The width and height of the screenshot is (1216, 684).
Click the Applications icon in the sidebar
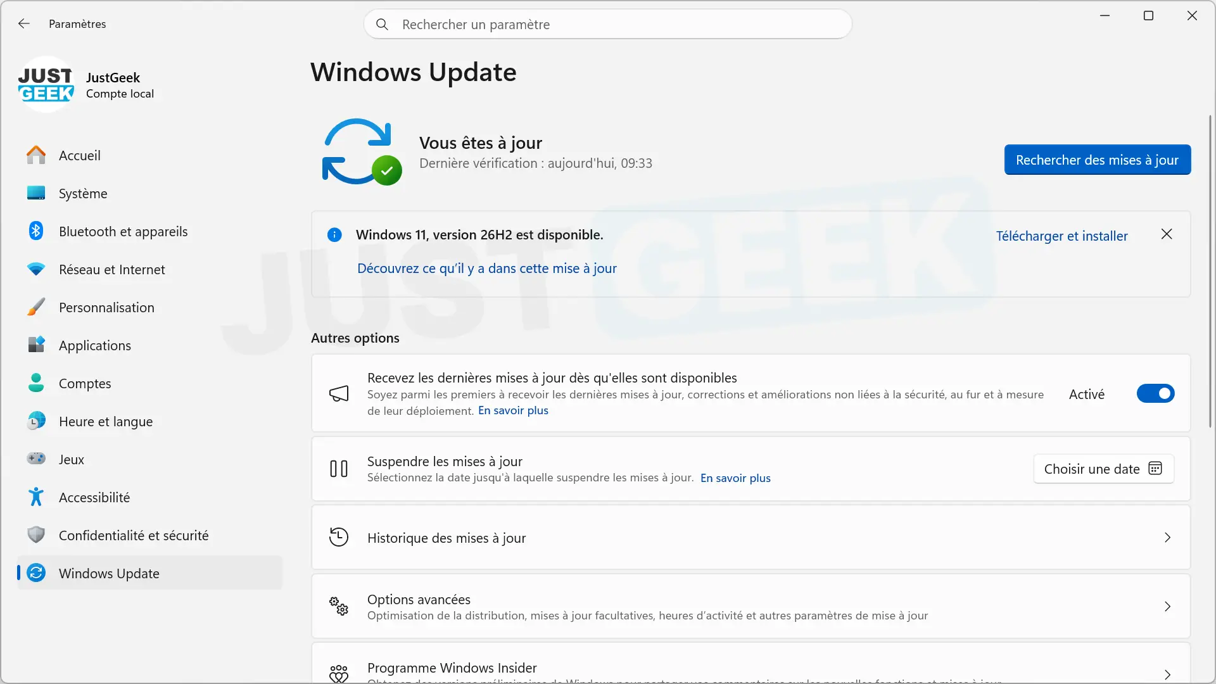click(x=36, y=345)
